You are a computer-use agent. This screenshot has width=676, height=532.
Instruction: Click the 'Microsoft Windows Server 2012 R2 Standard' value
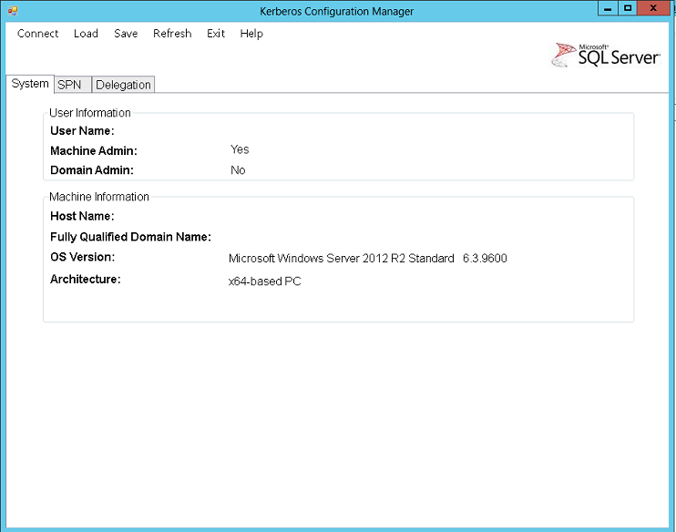tap(341, 258)
